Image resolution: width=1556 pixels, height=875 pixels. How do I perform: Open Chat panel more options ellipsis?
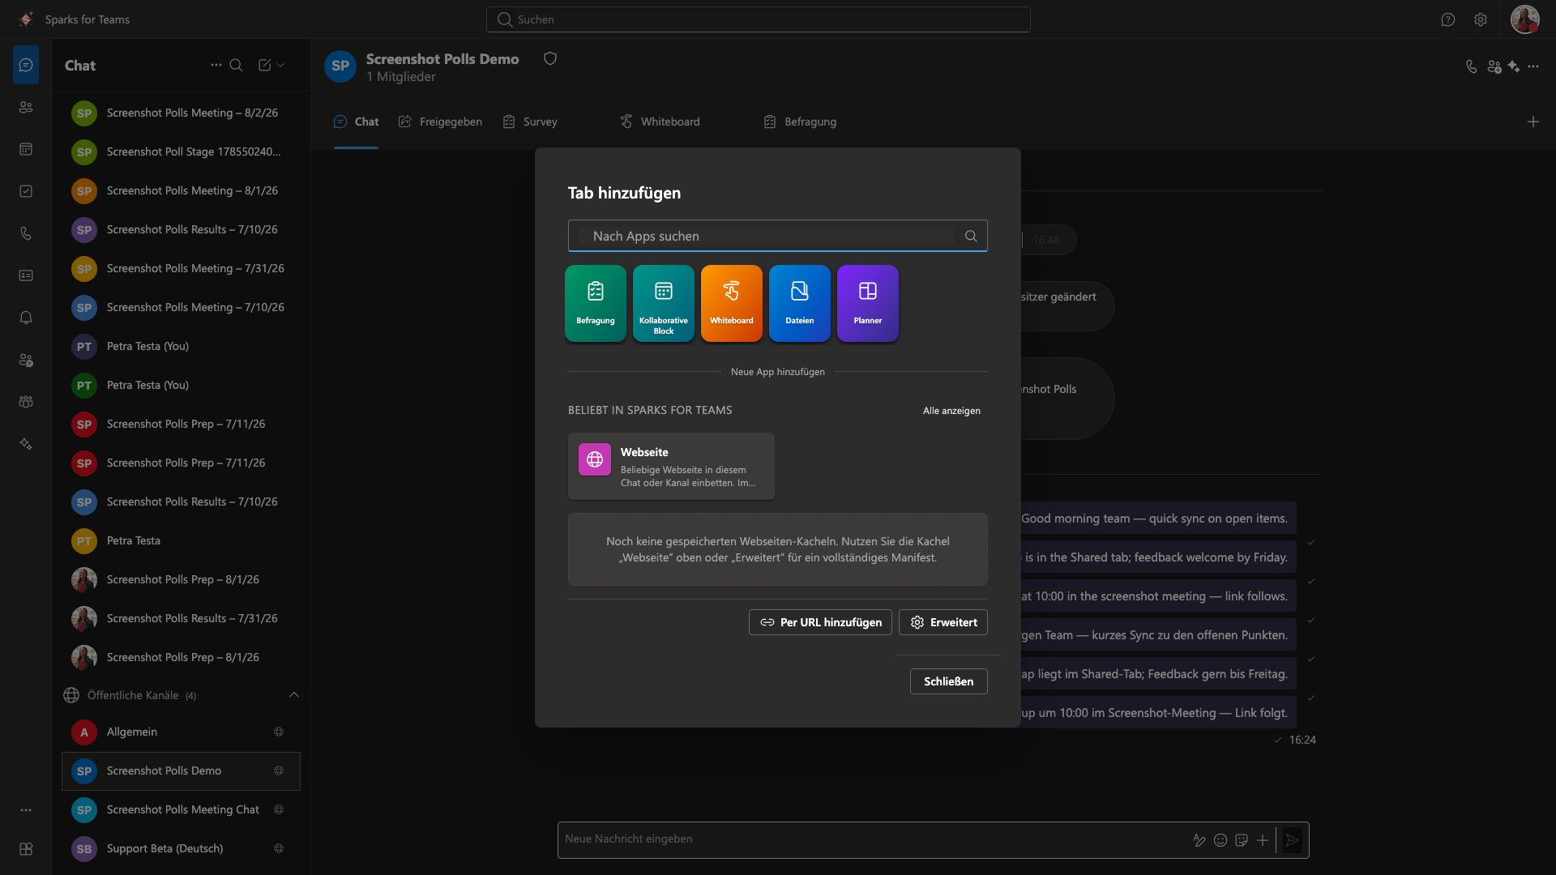pyautogui.click(x=216, y=65)
